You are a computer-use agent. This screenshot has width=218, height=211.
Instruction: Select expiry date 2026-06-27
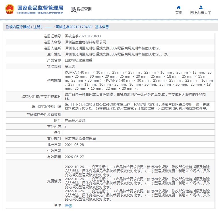(74, 157)
